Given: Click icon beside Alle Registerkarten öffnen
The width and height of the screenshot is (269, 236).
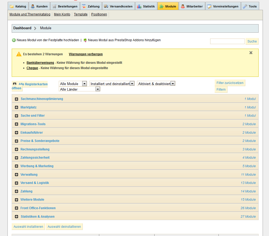Looking at the screenshot, I should pyautogui.click(x=15, y=84).
